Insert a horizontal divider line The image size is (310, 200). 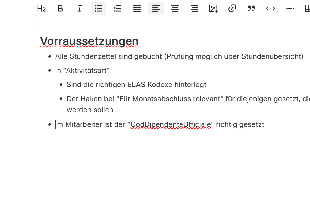(x=289, y=9)
